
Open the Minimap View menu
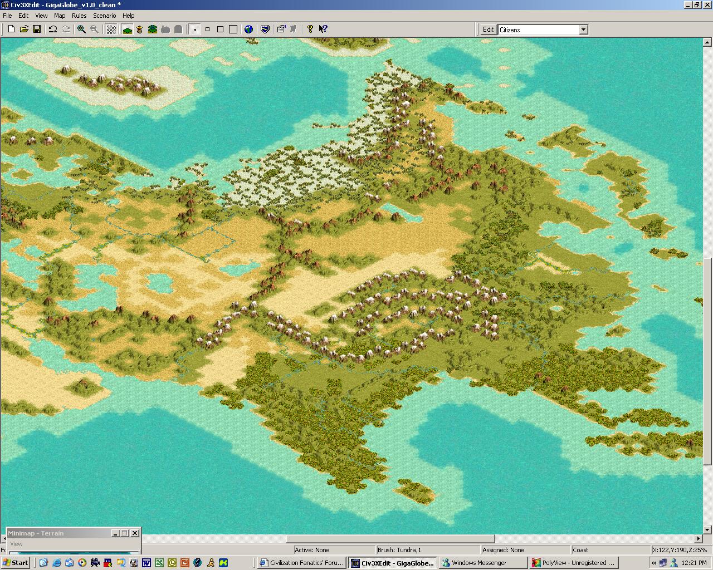click(x=16, y=544)
